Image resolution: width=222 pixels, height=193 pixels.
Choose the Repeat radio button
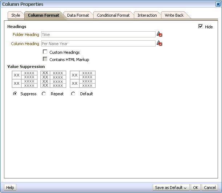44,94
